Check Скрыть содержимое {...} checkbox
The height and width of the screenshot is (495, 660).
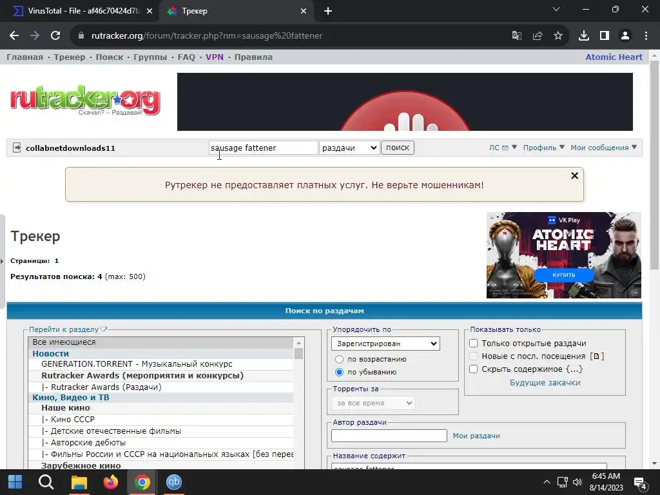[x=474, y=369]
